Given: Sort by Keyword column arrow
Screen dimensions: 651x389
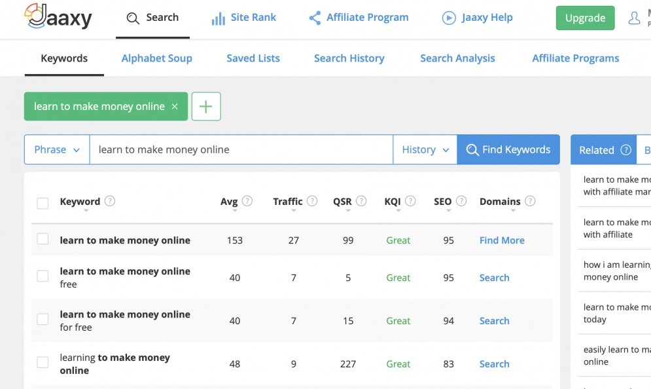Looking at the screenshot, I should (86, 211).
